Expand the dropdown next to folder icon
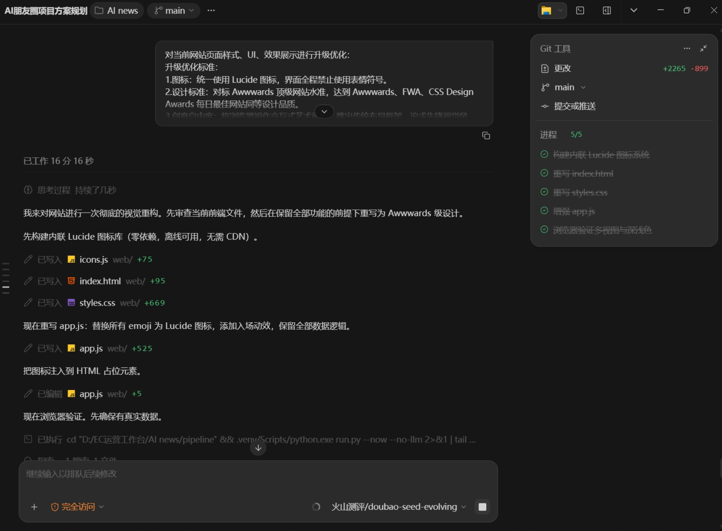 click(x=560, y=11)
